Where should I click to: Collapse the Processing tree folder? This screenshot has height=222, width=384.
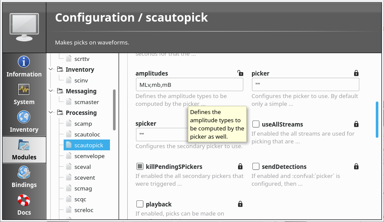tap(52, 113)
